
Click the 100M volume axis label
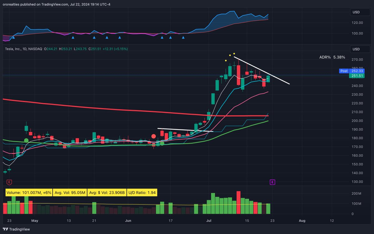(x=357, y=204)
